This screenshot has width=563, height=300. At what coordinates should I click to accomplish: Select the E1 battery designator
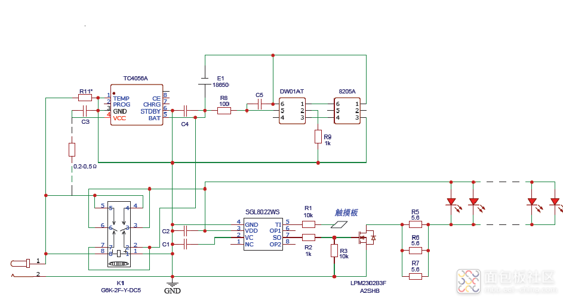point(220,79)
